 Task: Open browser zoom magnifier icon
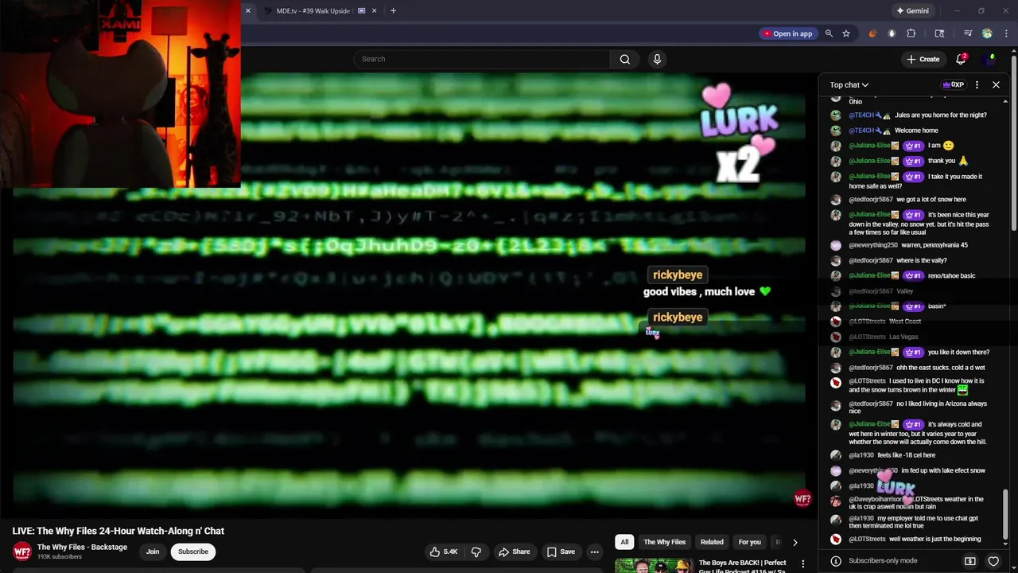(829, 33)
